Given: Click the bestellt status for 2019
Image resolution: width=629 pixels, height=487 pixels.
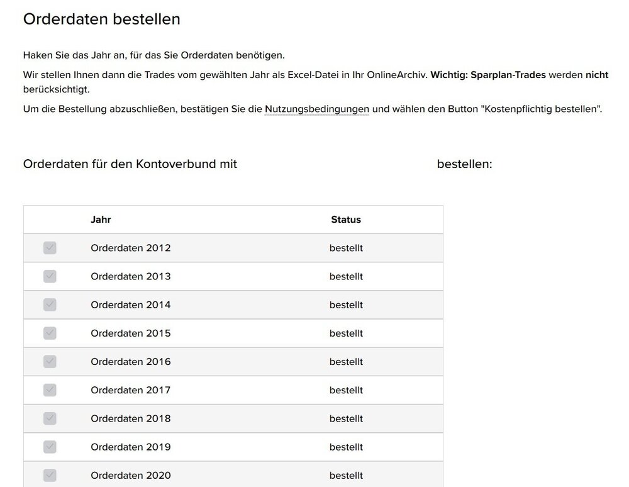Looking at the screenshot, I should point(346,447).
